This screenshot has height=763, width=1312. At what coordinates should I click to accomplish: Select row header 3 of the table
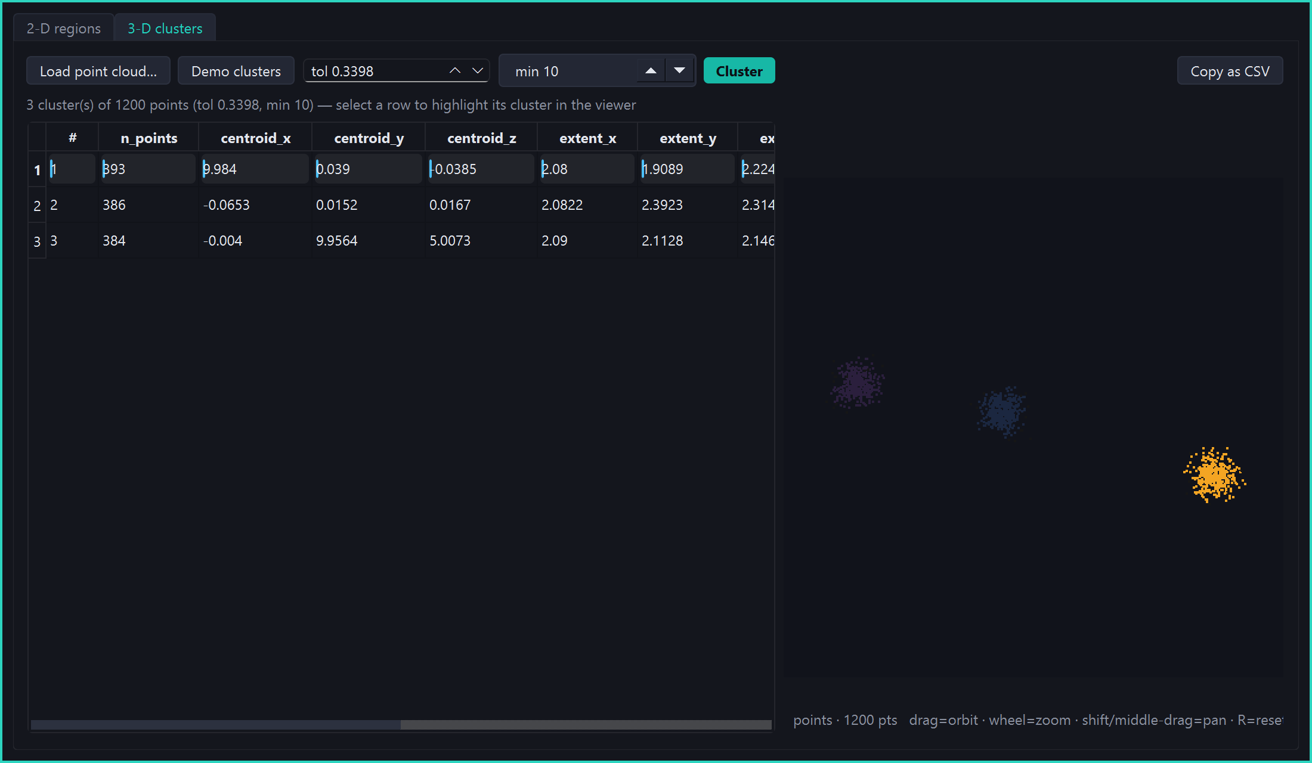pos(37,241)
